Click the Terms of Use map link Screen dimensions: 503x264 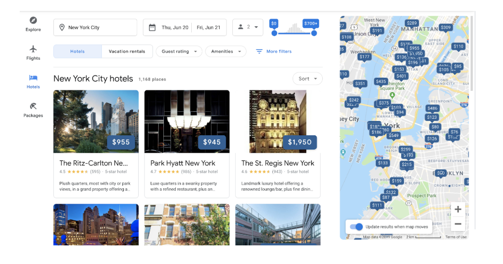click(x=456, y=237)
